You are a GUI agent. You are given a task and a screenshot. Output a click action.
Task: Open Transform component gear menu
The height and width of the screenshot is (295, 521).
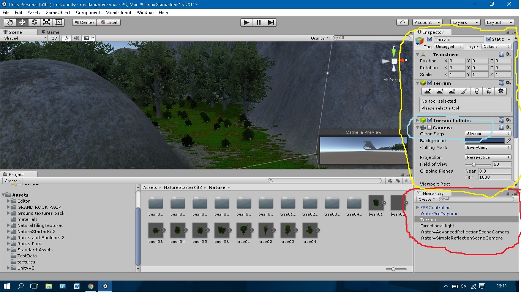pyautogui.click(x=508, y=55)
